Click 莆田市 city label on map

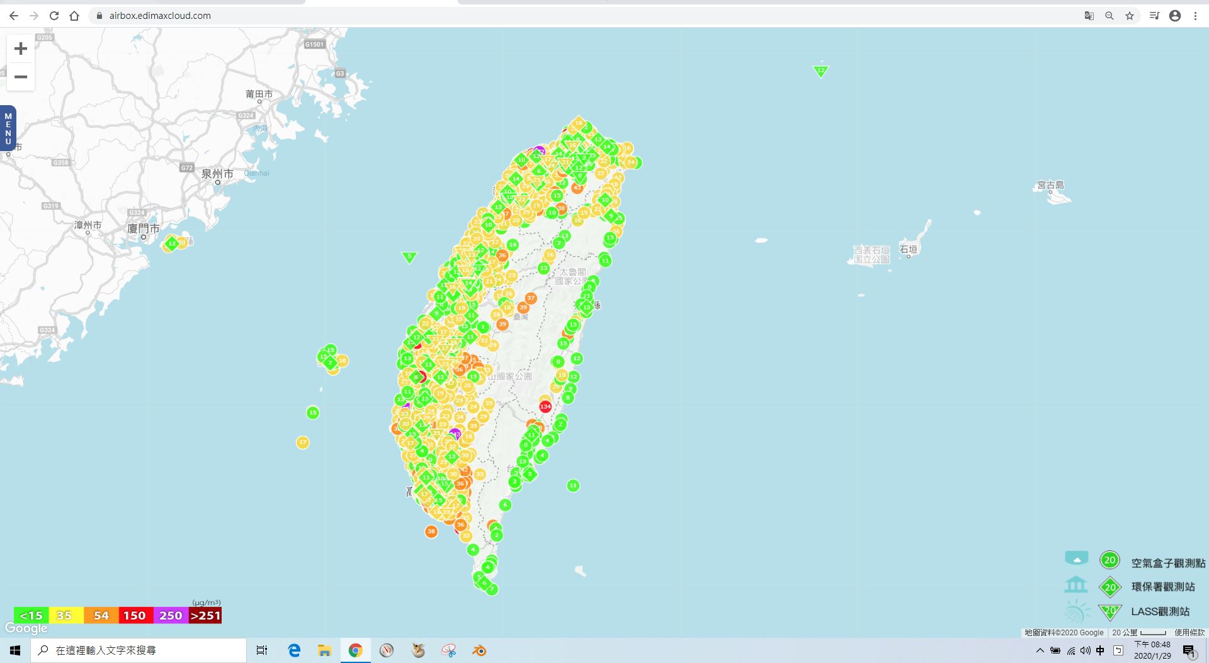259,94
